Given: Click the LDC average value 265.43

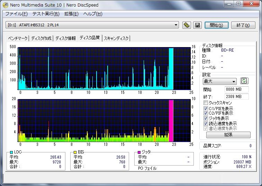Looking at the screenshot, I should pyautogui.click(x=56, y=157).
